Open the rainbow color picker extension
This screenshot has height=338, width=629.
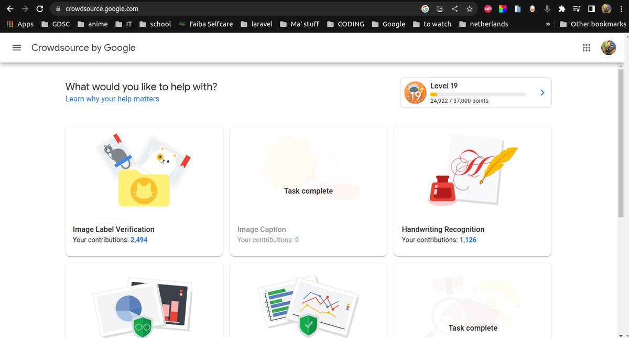click(503, 9)
